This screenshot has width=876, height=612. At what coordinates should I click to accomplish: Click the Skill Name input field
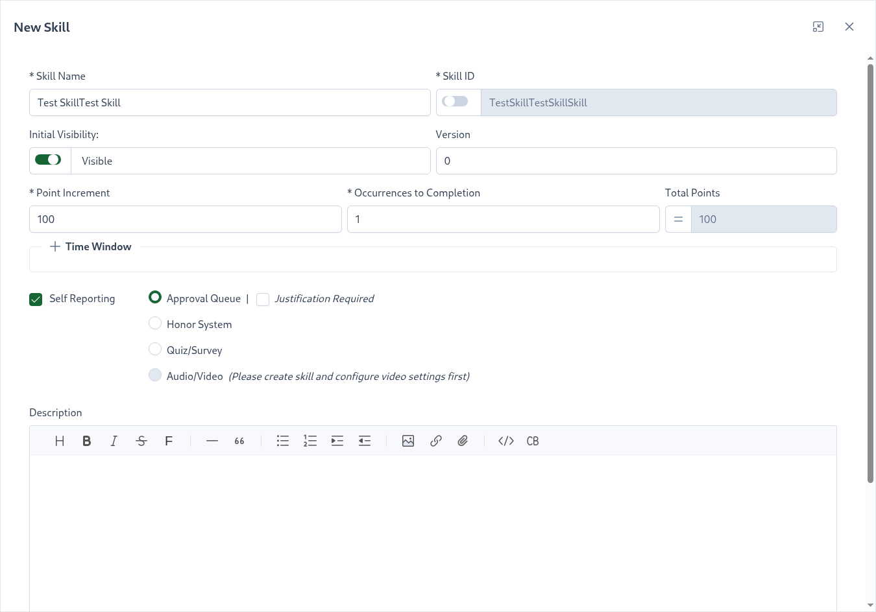(230, 102)
